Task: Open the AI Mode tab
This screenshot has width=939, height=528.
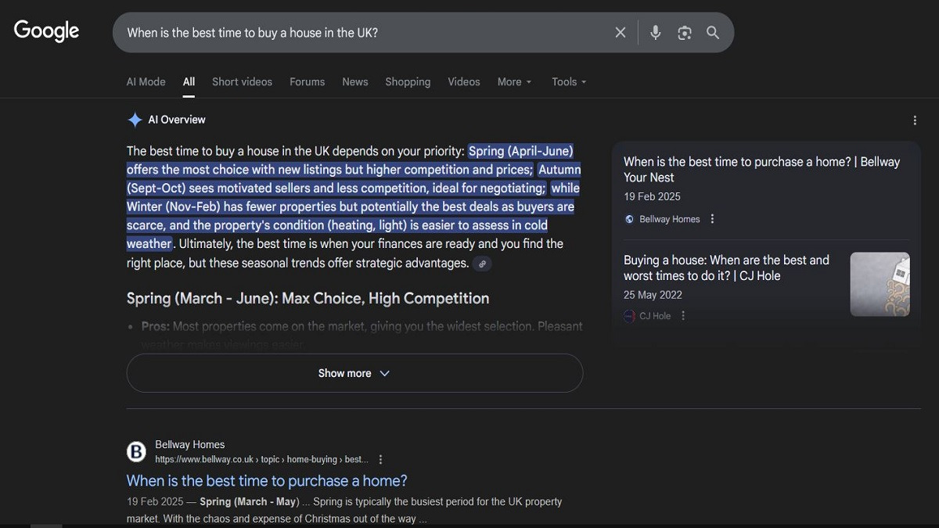Action: 146,81
